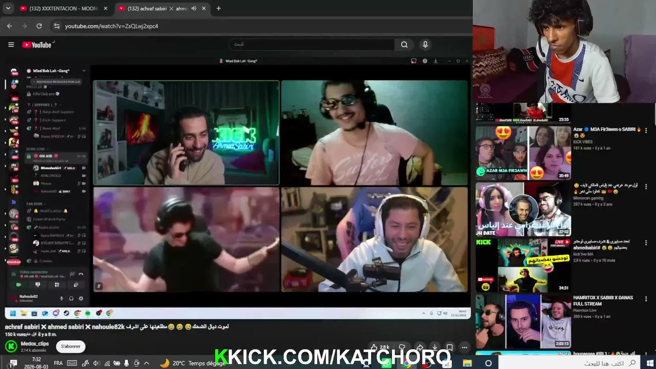Open the microphone tray icon
The width and height of the screenshot is (656, 369).
coord(127,363)
